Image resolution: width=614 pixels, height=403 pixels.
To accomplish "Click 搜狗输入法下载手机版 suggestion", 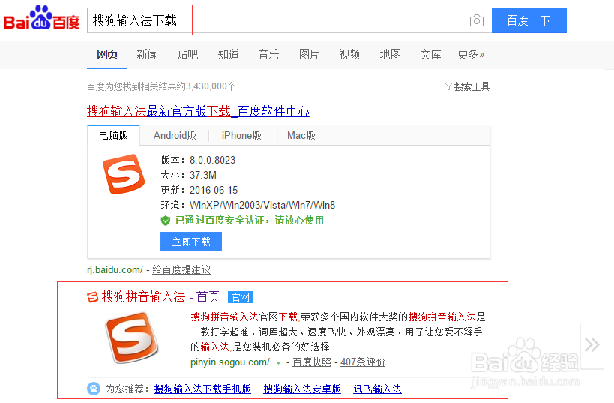I will tap(202, 389).
